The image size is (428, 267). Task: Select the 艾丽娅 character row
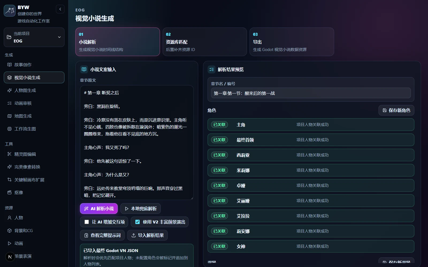311,201
